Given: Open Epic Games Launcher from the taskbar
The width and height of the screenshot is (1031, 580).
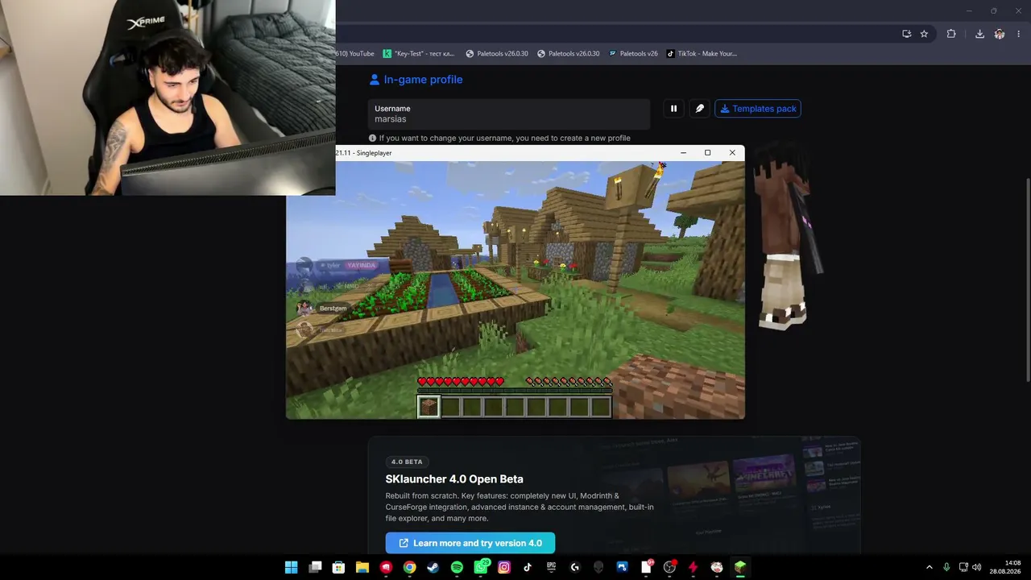Looking at the screenshot, I should tap(552, 567).
